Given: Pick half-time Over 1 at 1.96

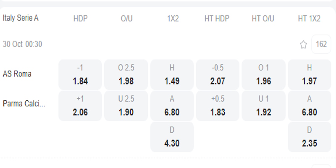Looking at the screenshot, I should pyautogui.click(x=263, y=74).
